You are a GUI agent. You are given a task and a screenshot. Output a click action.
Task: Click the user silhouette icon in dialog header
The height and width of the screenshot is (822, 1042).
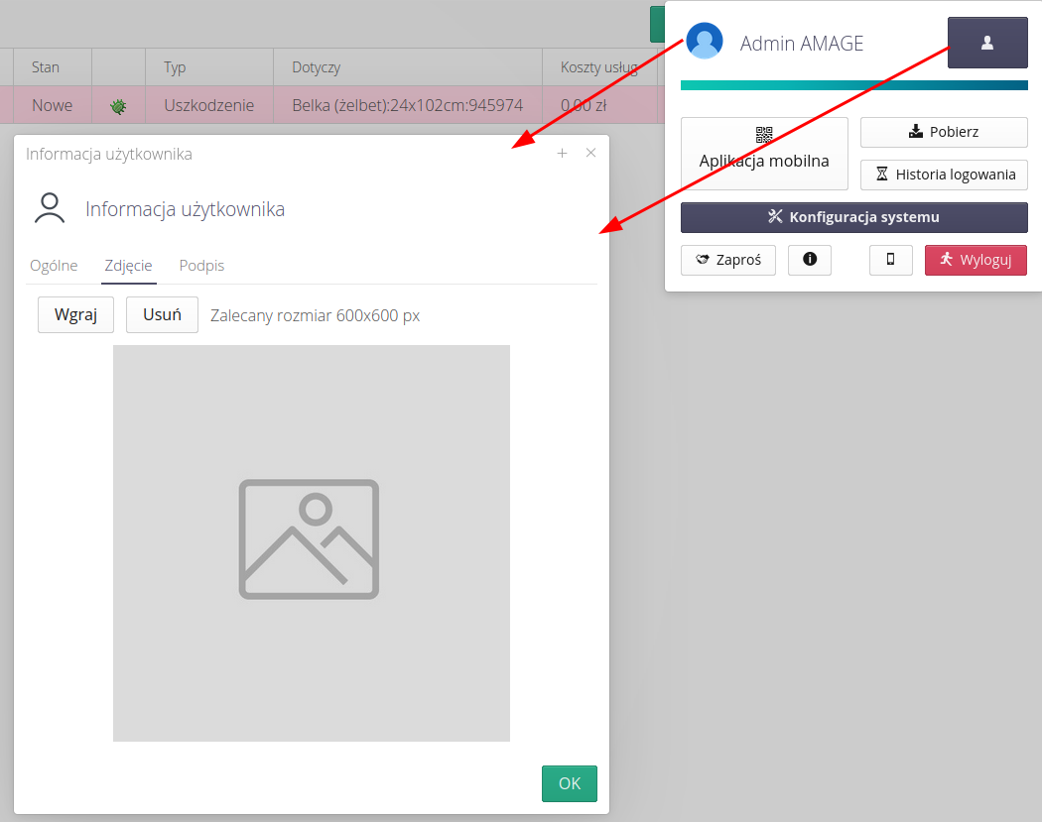(50, 208)
